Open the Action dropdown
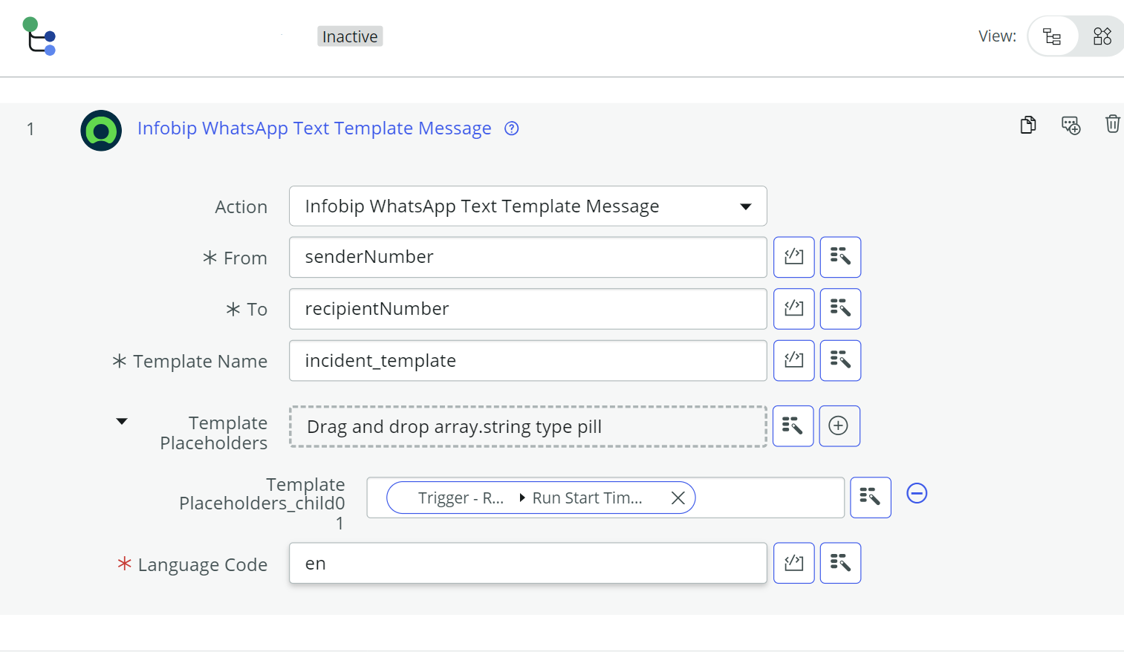The height and width of the screenshot is (652, 1124). [x=527, y=206]
